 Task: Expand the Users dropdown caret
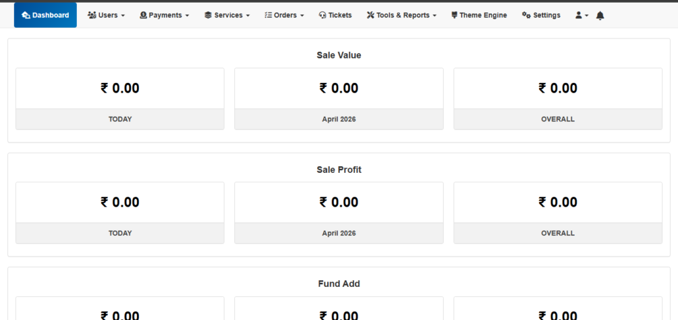tap(123, 16)
